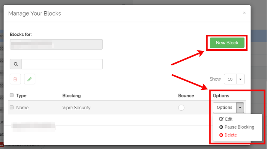This screenshot has width=267, height=149.
Task: Click the Show count box displaying 10
Action: pyautogui.click(x=230, y=79)
